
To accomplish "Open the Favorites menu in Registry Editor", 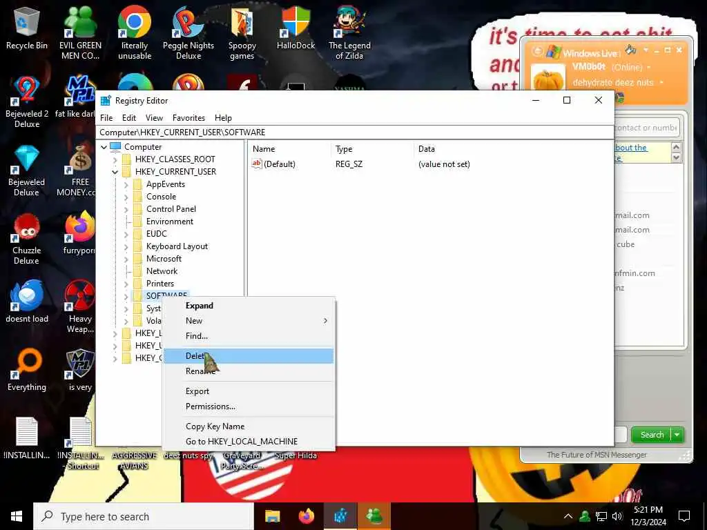I will click(188, 118).
